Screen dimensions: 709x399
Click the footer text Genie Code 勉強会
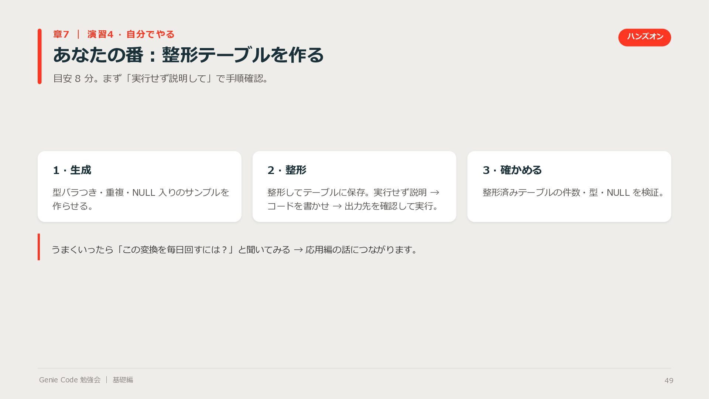pyautogui.click(x=70, y=380)
